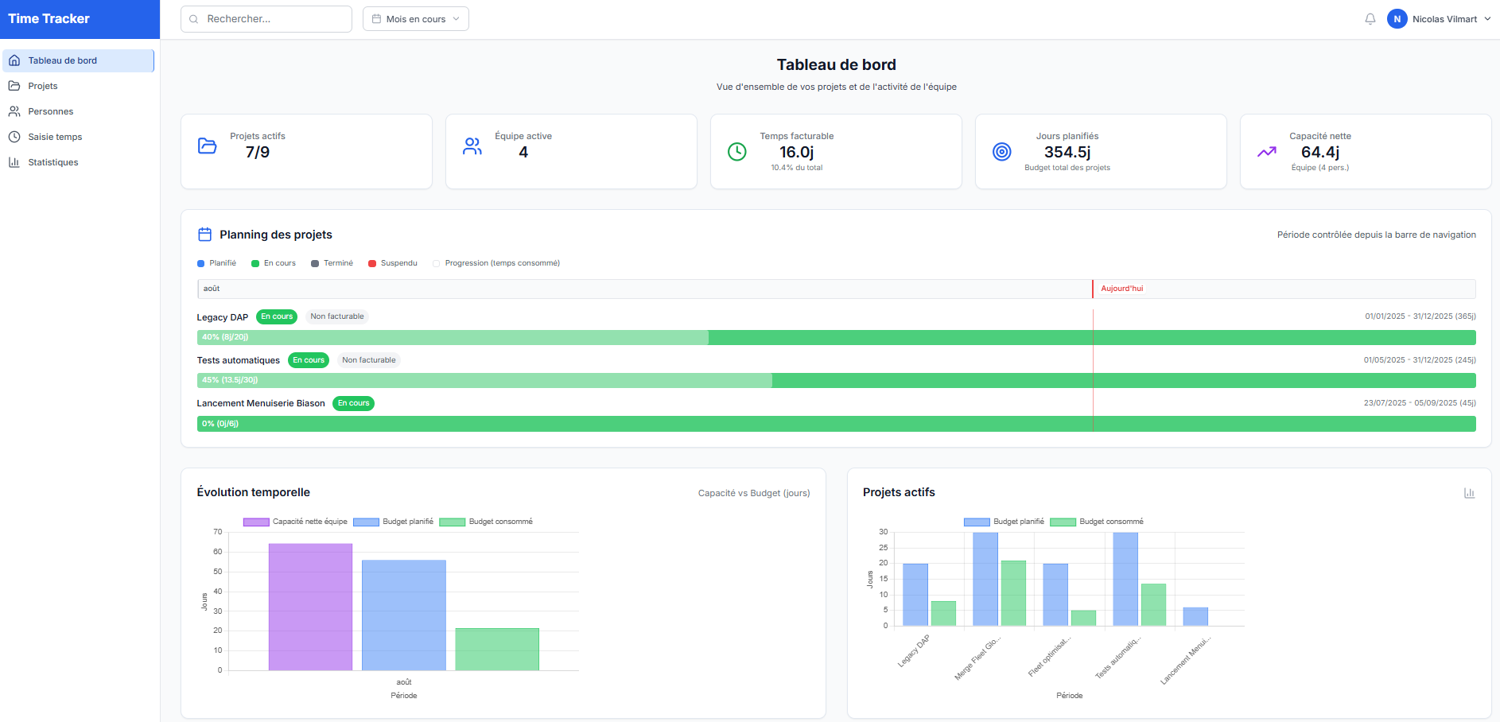Click the notification bell icon
Viewport: 1500px width, 722px height.
1370,18
